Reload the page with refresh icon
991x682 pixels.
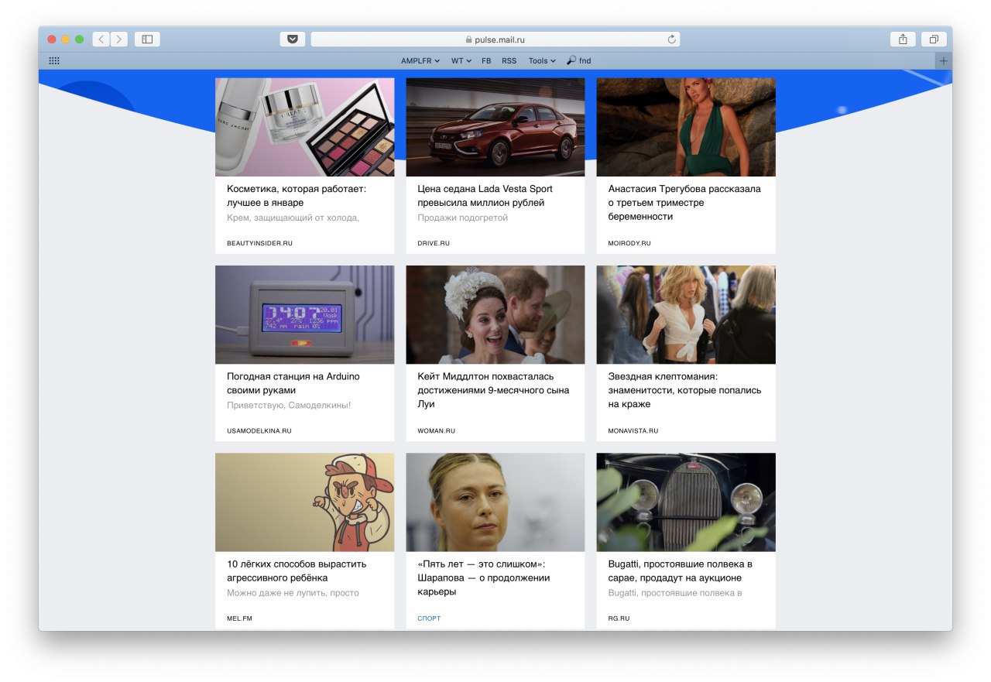pos(671,39)
